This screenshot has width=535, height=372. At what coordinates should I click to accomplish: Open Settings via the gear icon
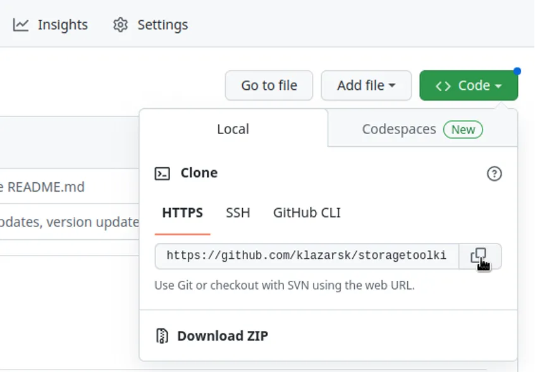pos(120,25)
